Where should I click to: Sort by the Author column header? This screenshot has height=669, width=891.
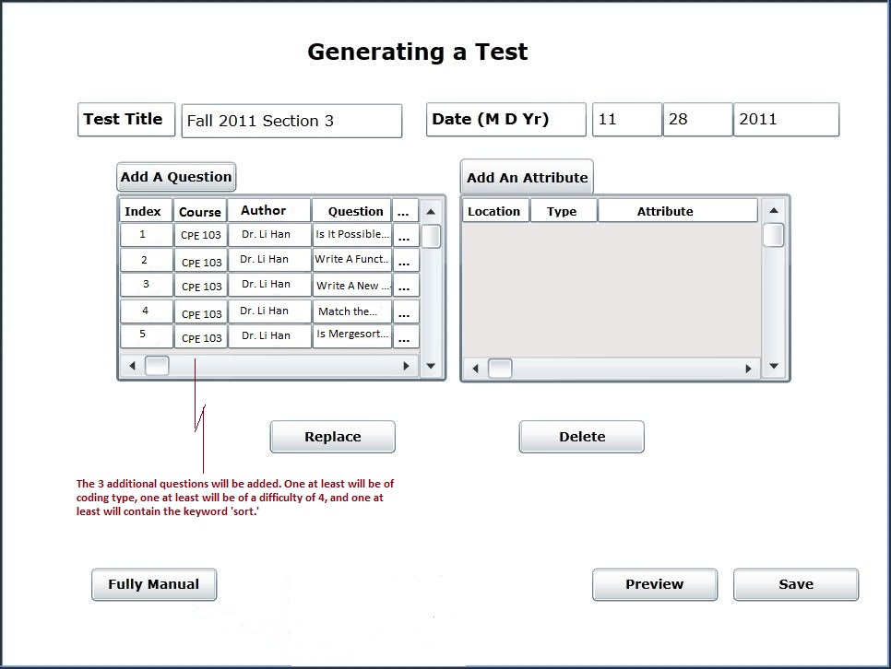pyautogui.click(x=268, y=211)
